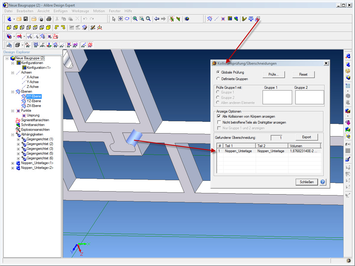Expand the Noppen_Unterlage<2> part node
Viewport: 355px width, 266px height.
(x=13, y=168)
